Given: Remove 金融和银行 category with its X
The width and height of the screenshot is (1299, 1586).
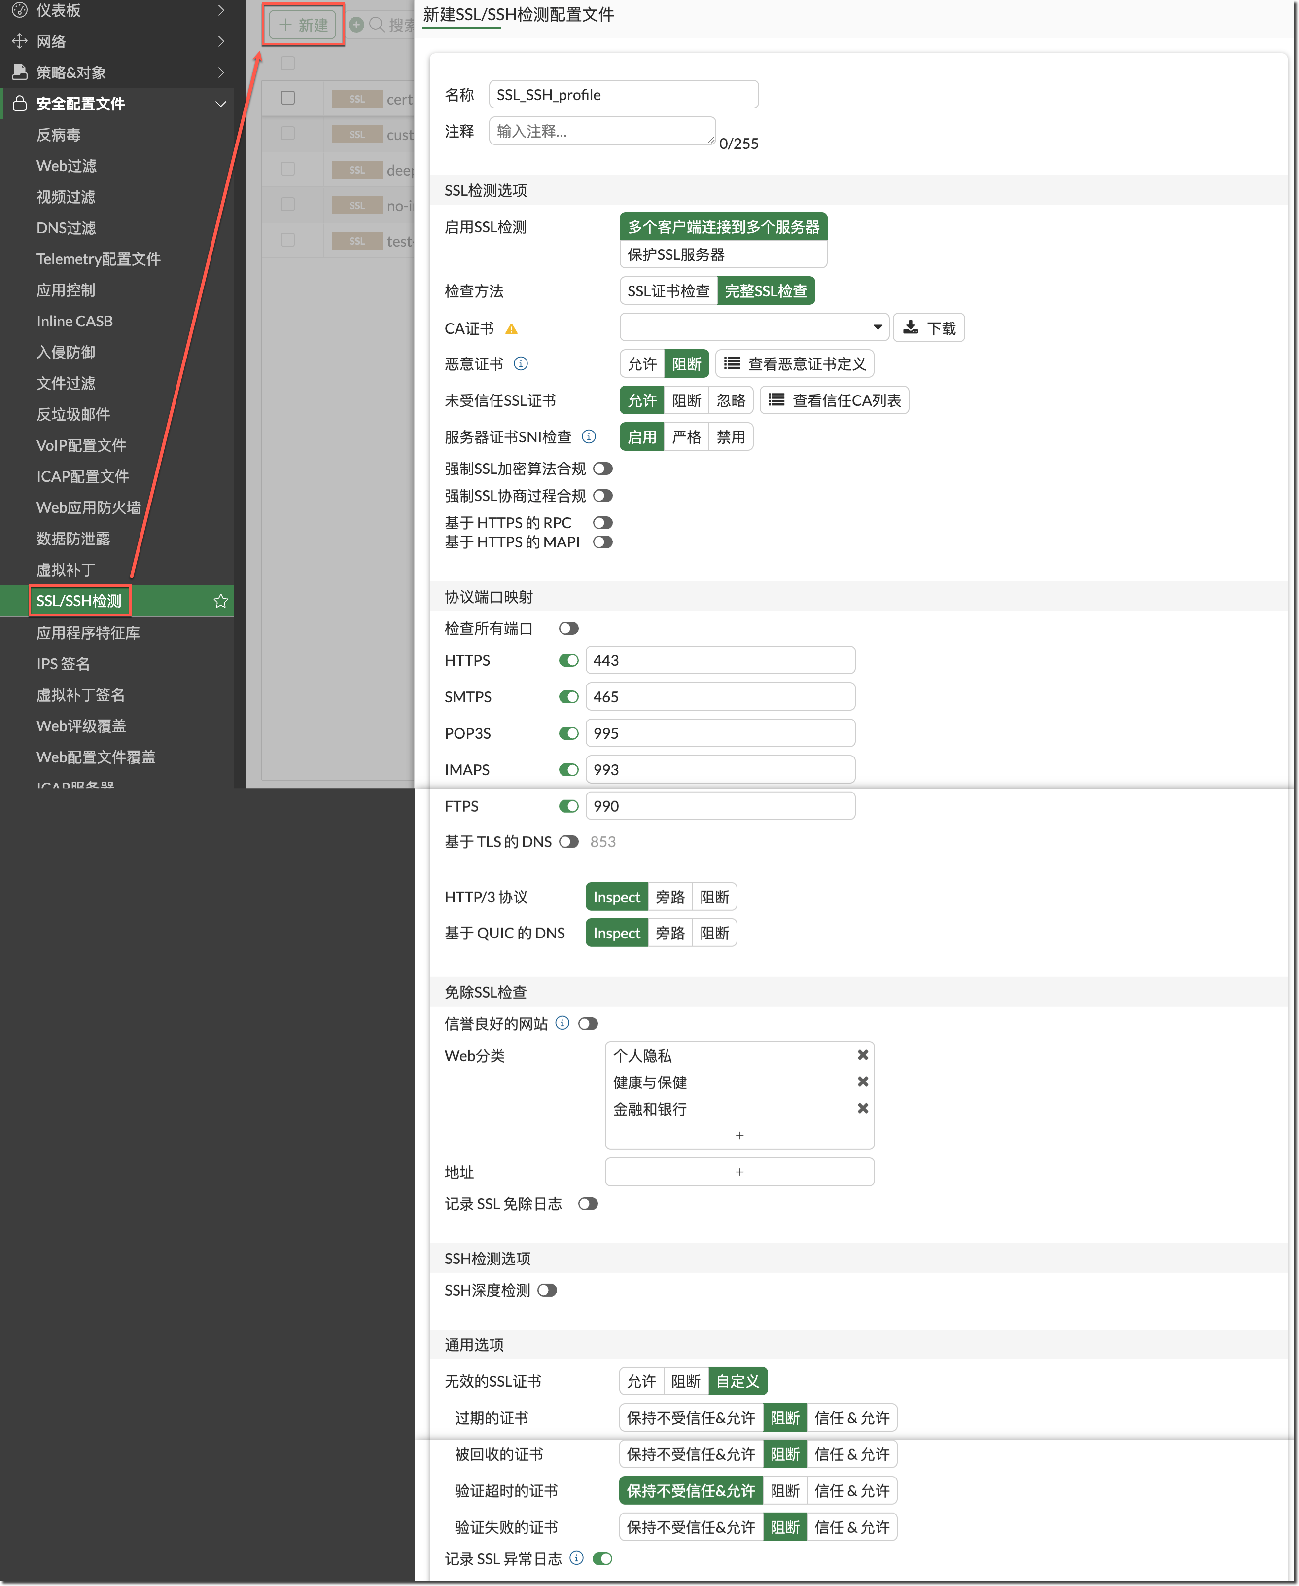Looking at the screenshot, I should point(862,1109).
